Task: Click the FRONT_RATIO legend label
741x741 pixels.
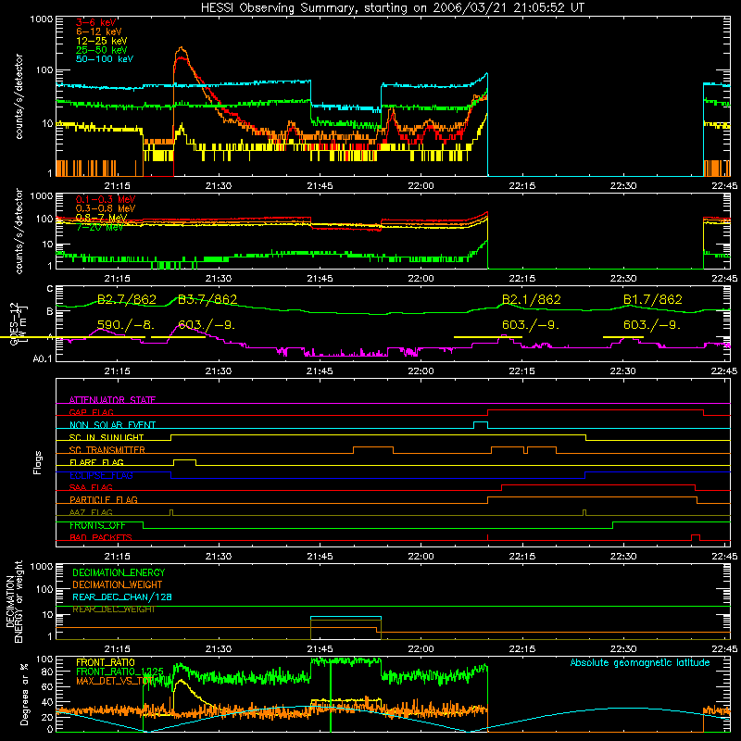Action: pos(106,662)
